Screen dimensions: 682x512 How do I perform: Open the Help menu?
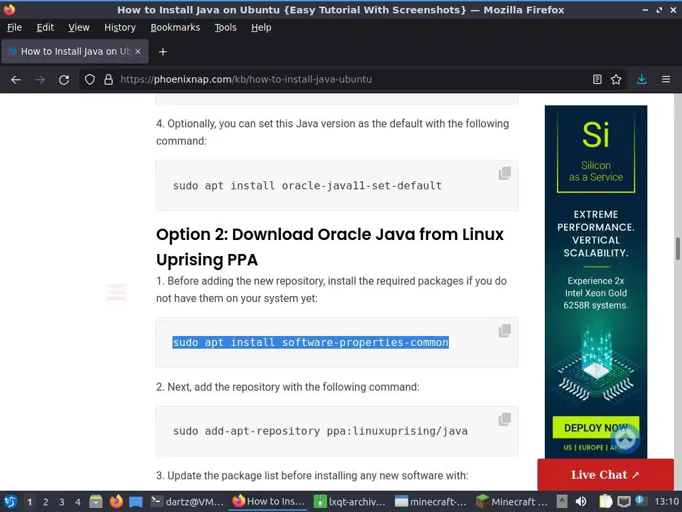(x=261, y=27)
